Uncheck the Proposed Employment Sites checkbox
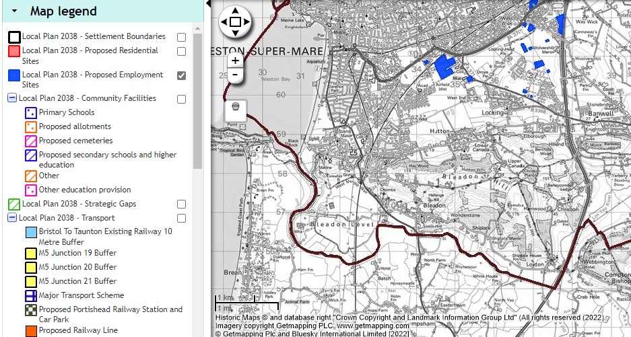 (x=182, y=75)
